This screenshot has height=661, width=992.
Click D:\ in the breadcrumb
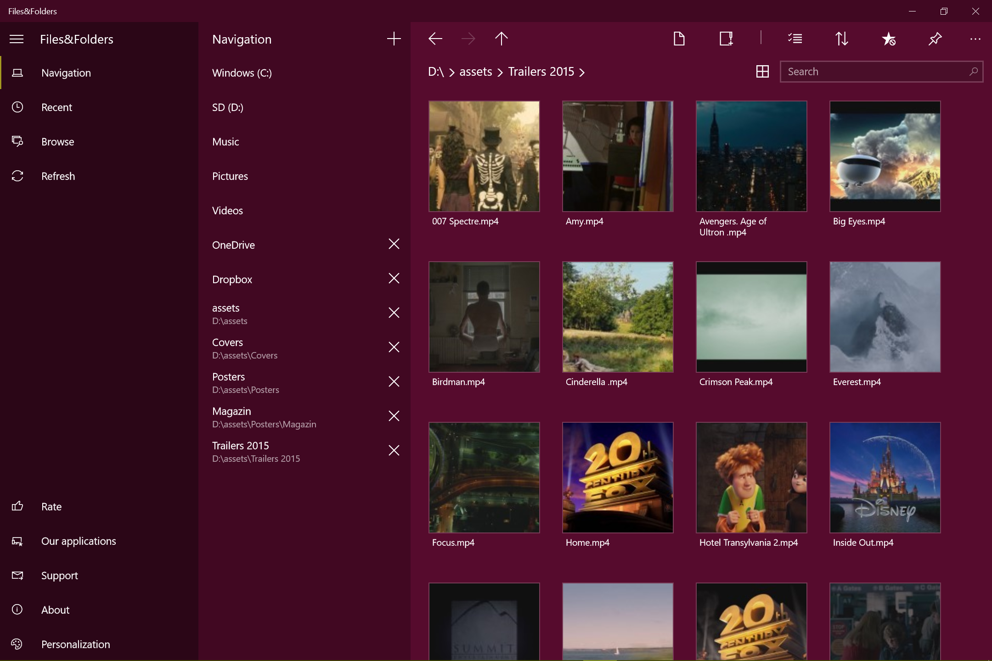tap(436, 72)
